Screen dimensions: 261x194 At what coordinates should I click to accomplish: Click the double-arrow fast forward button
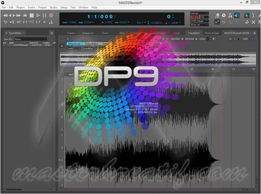click(x=19, y=16)
